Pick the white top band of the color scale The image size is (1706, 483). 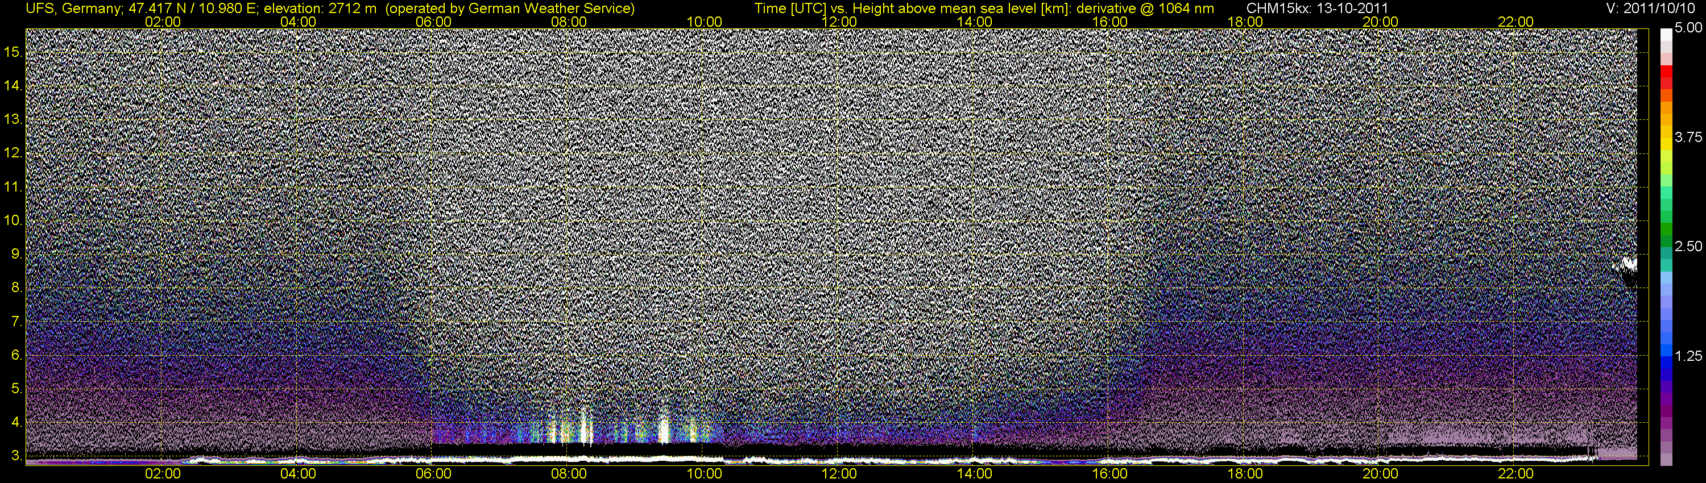(1666, 35)
